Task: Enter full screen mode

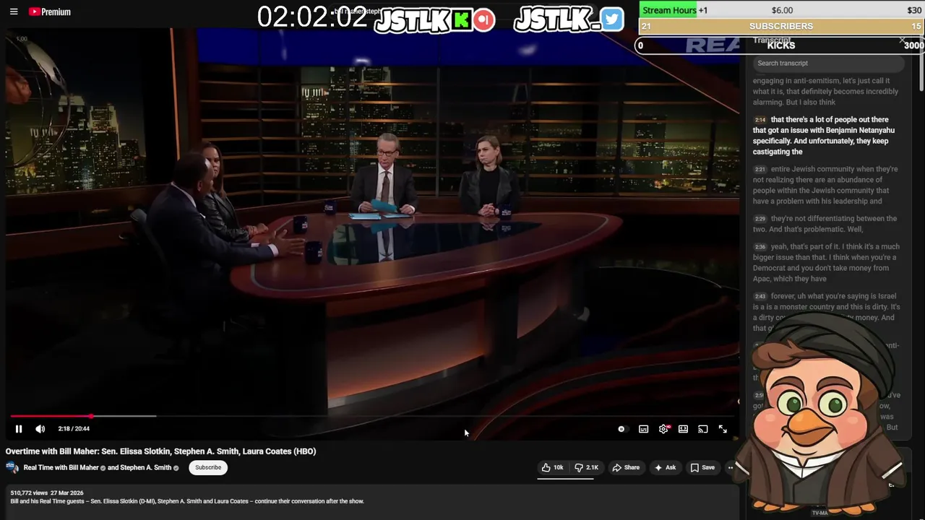Action: [x=723, y=429]
